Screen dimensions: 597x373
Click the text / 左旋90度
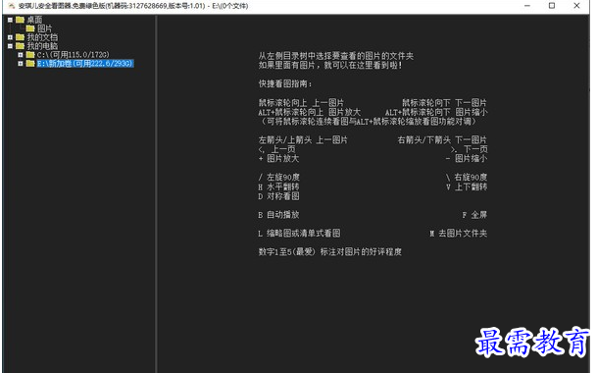279,178
